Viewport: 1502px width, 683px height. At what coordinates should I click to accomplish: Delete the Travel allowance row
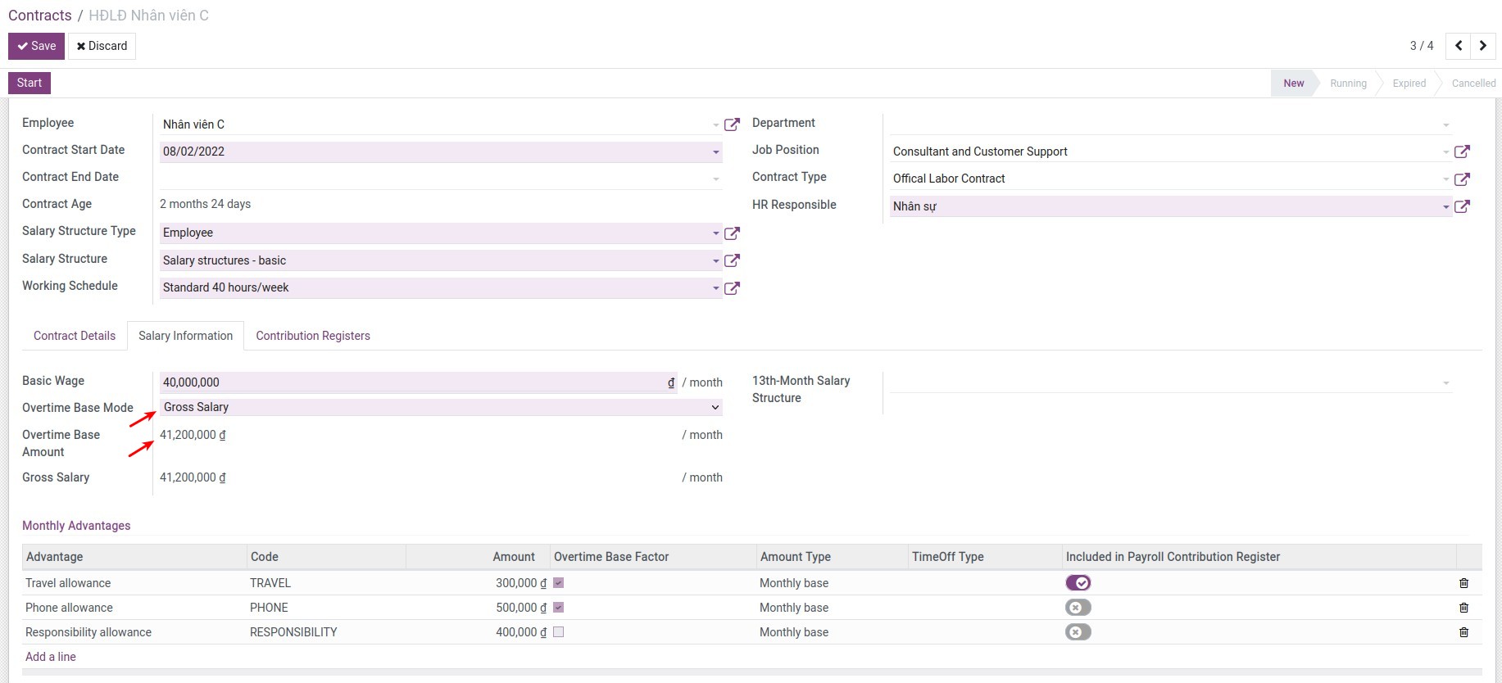point(1463,583)
